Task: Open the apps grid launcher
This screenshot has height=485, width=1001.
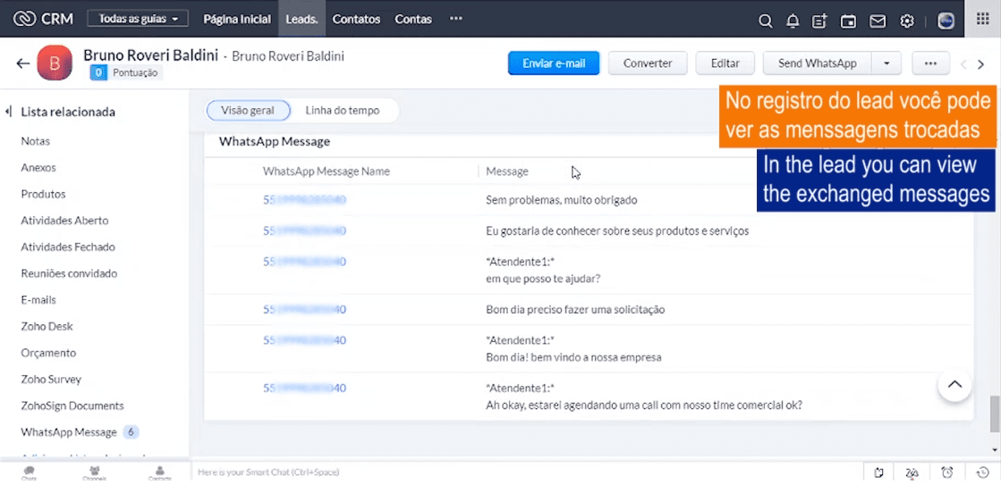Action: (982, 20)
